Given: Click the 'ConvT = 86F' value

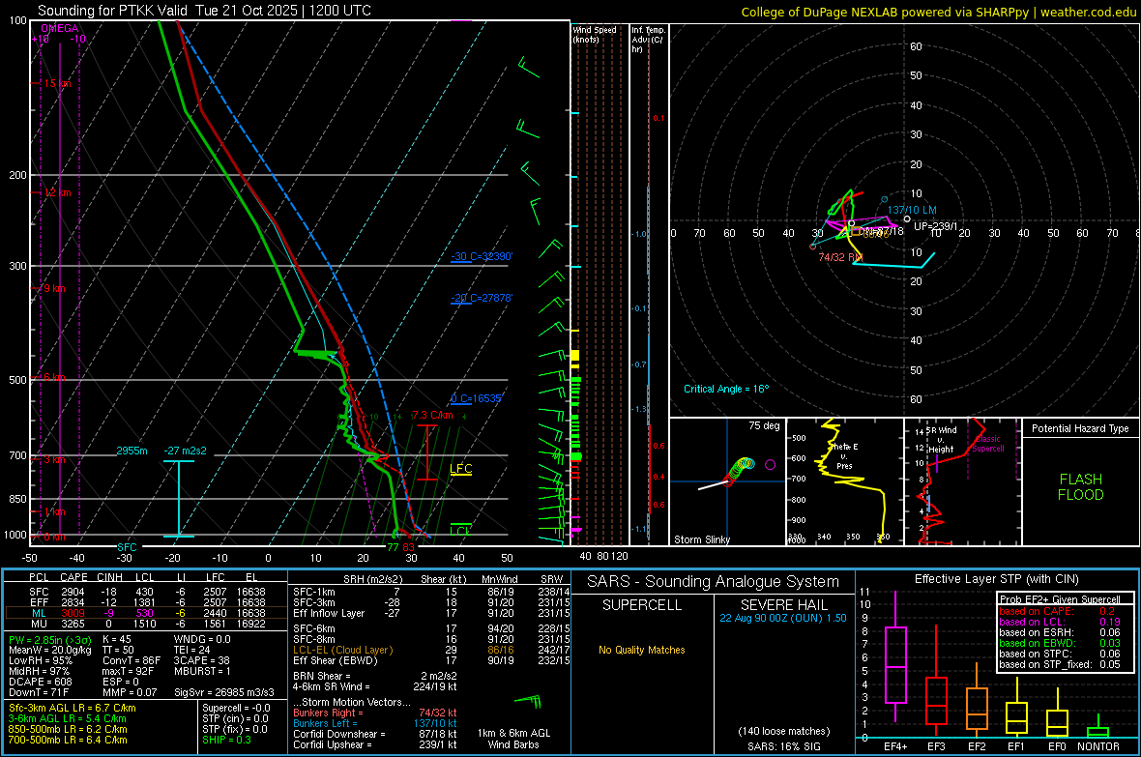Looking at the screenshot, I should click(132, 660).
